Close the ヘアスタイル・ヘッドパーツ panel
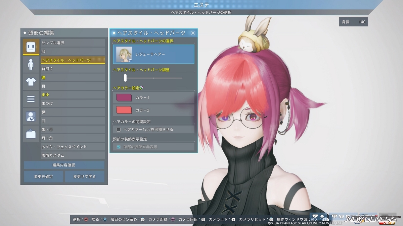Image resolution: width=403 pixels, height=226 pixels. (193, 33)
